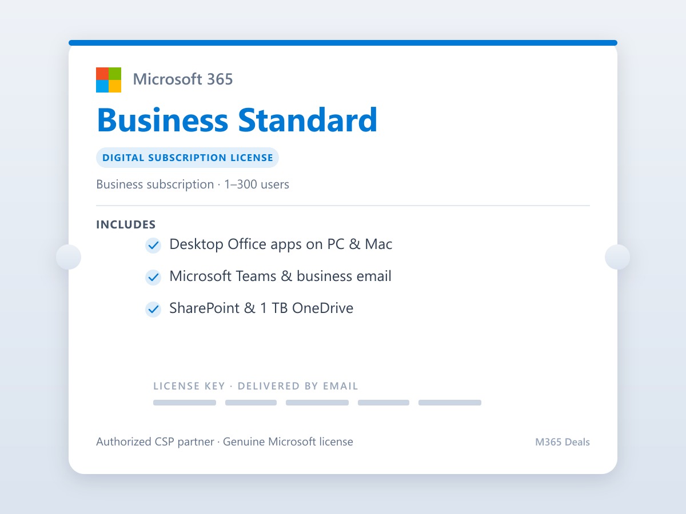686x514 pixels.
Task: Click Authorized CSP partner Genuine Microsoft license
Action: tap(225, 441)
